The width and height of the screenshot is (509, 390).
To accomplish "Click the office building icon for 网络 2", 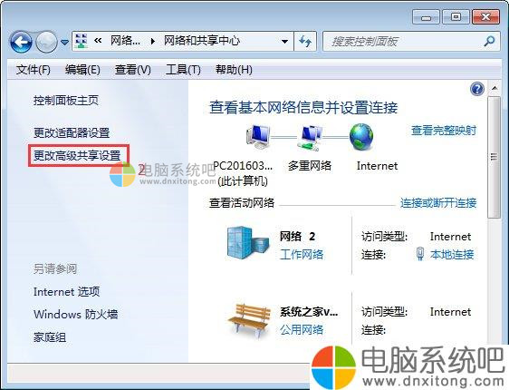I will tap(247, 243).
